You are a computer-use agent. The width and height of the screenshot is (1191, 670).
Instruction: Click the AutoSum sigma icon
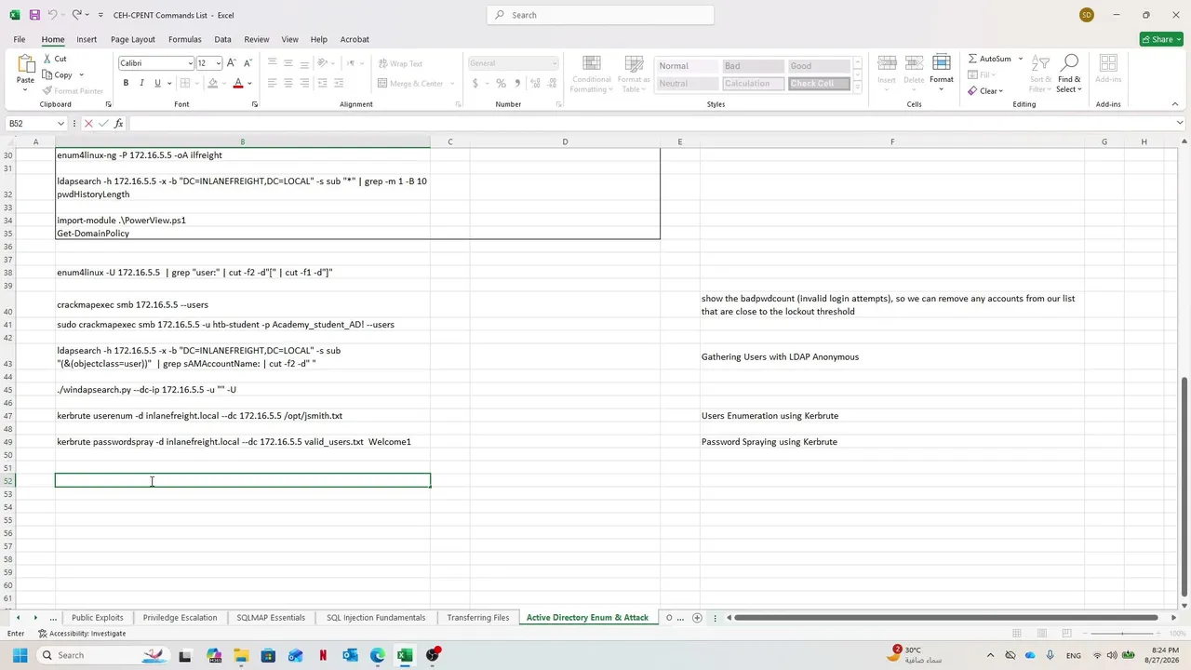[973, 59]
